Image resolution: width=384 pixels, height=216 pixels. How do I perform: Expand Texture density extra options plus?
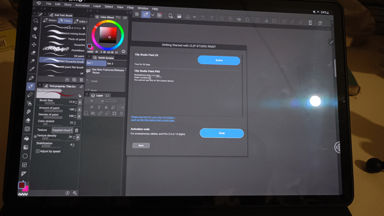point(35,136)
